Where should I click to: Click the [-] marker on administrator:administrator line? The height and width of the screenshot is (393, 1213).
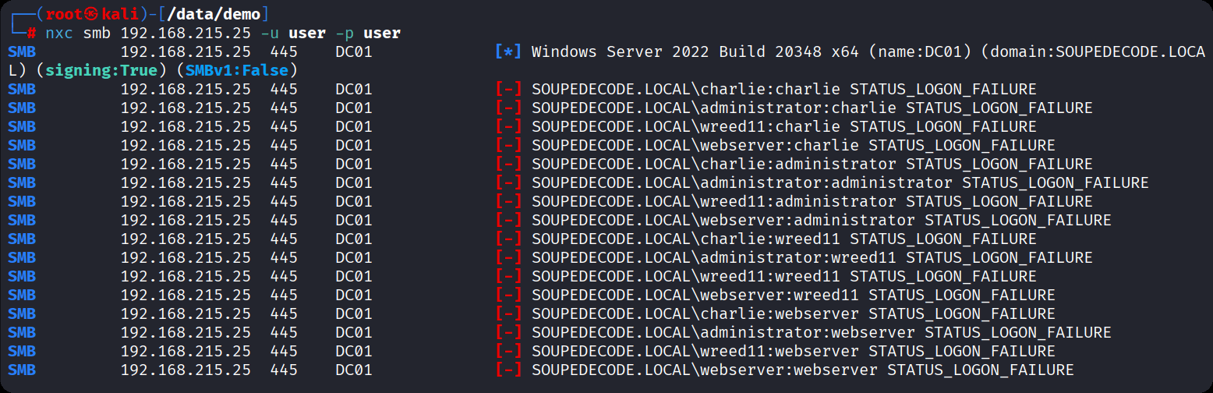coord(508,183)
